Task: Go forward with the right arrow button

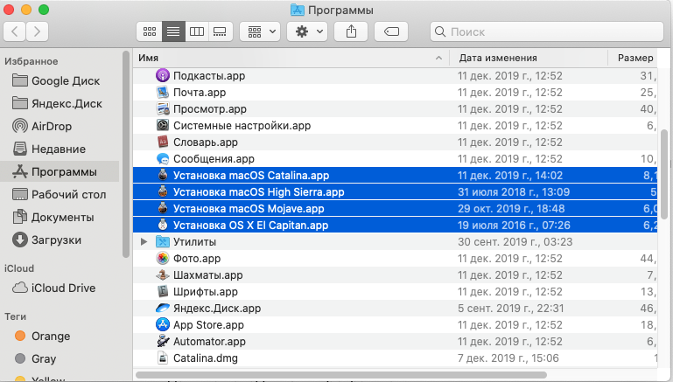Action: [37, 31]
